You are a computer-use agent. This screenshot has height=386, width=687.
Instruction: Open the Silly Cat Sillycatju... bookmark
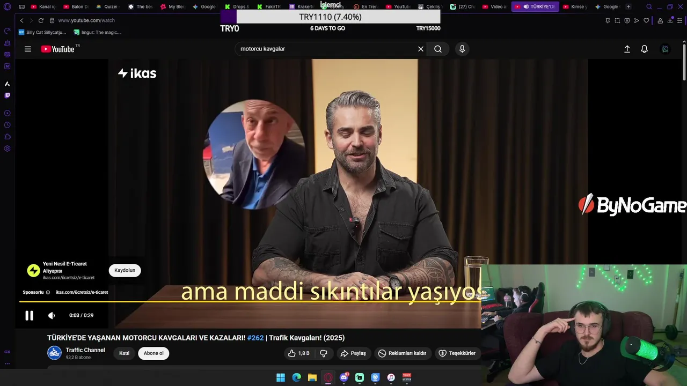pos(42,32)
